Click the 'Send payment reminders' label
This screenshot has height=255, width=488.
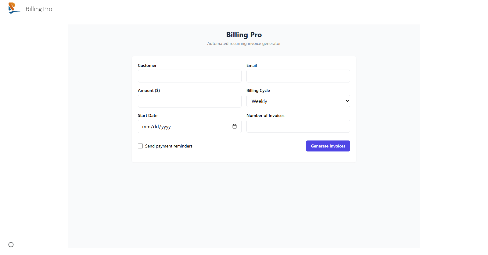(169, 146)
